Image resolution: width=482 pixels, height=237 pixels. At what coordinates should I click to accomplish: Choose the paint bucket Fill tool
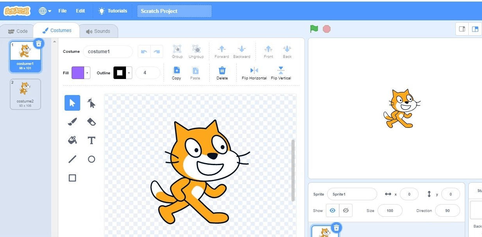(72, 140)
